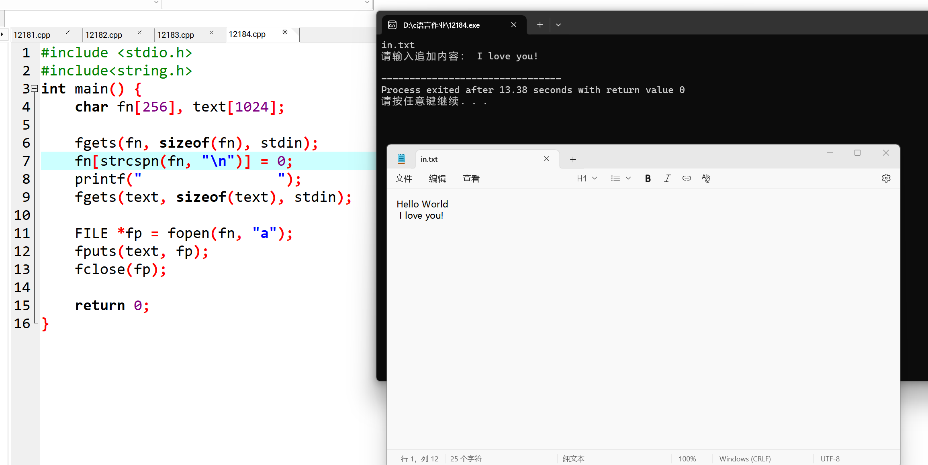Screen dimensions: 928x465
Task: Click the clear formatting icon
Action: coord(706,179)
